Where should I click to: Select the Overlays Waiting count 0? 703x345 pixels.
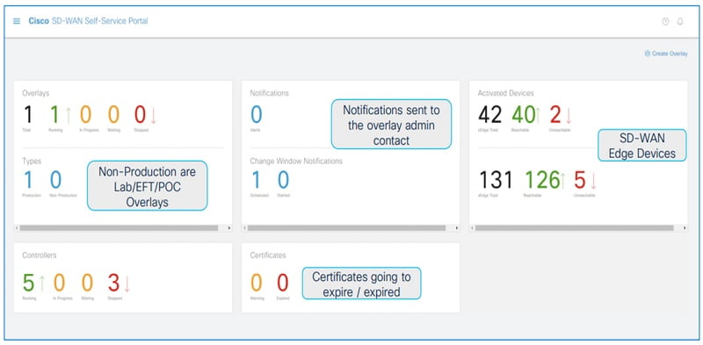tap(113, 115)
